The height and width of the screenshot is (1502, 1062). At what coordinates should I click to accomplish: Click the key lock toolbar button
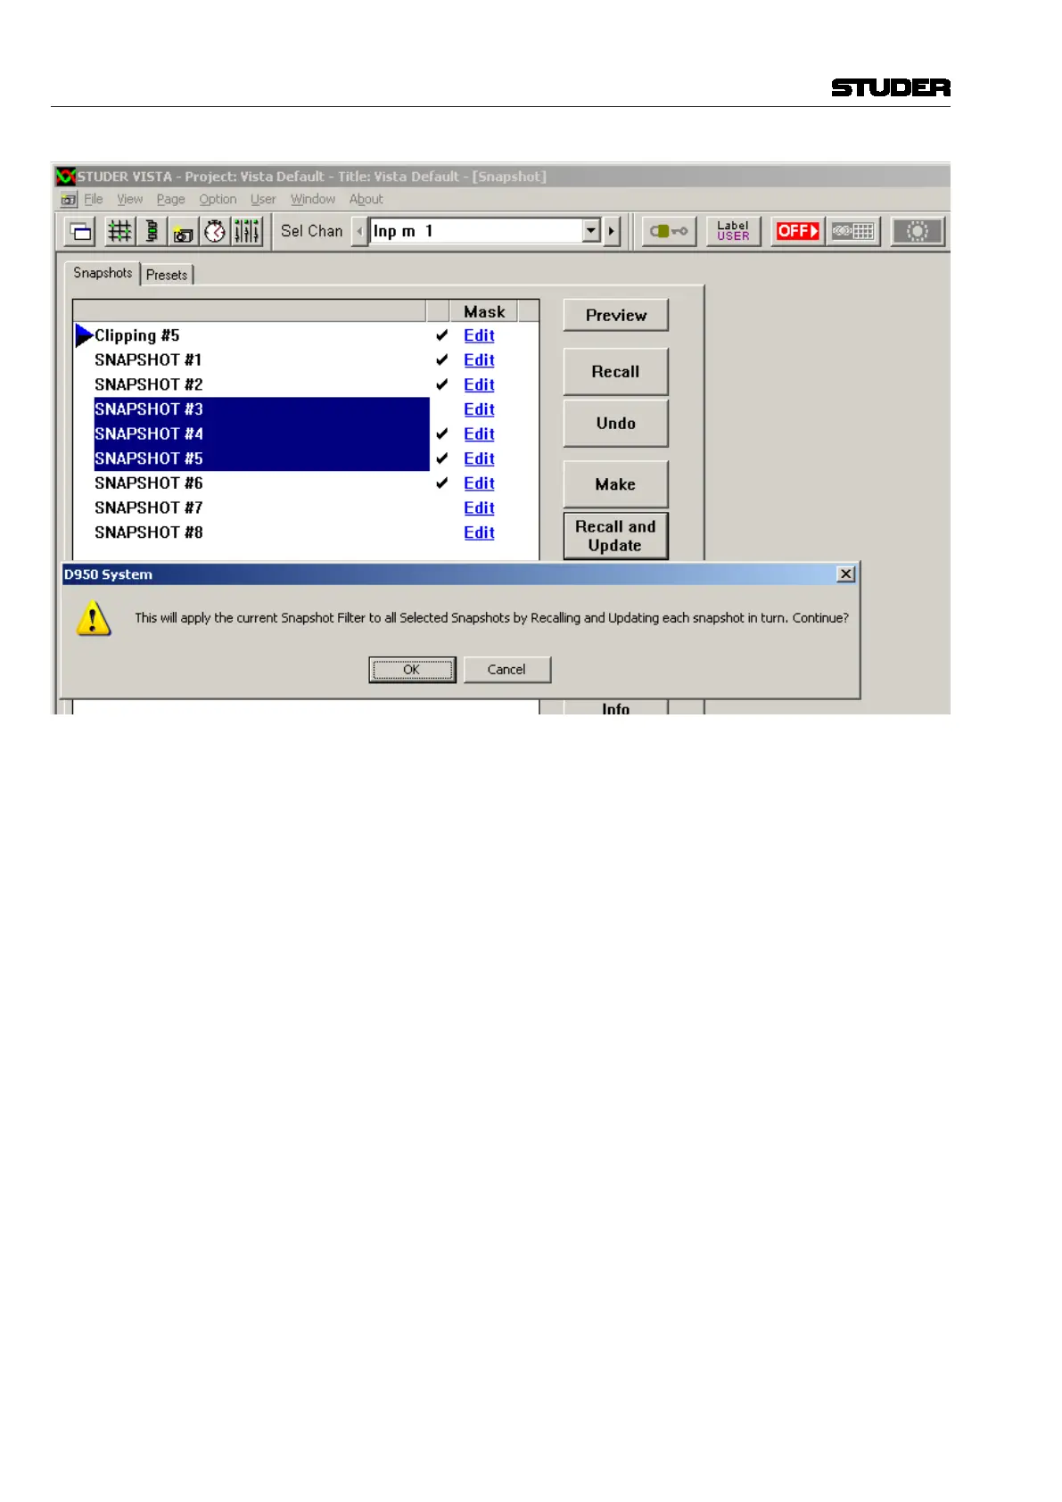coord(669,232)
